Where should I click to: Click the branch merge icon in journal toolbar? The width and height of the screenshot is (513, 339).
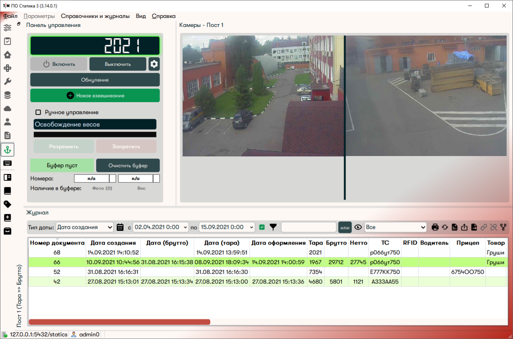point(503,227)
